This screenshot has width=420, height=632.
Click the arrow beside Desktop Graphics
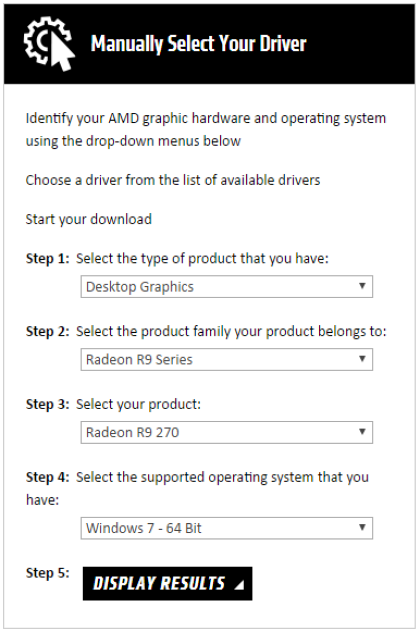(x=362, y=286)
